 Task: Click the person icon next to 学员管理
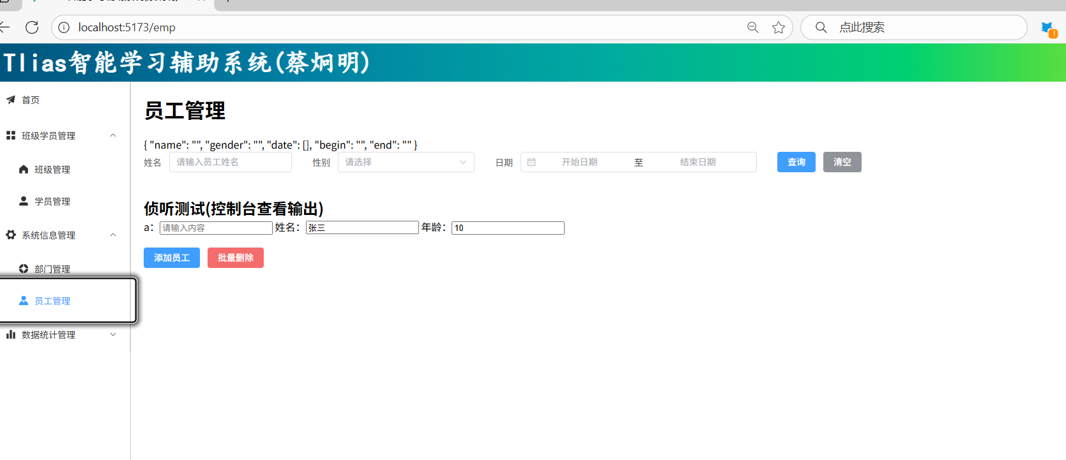pos(24,201)
